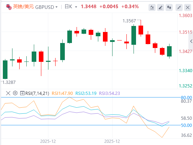
Task: Toggle the RSI1:47.90 line
Action: tap(62, 93)
